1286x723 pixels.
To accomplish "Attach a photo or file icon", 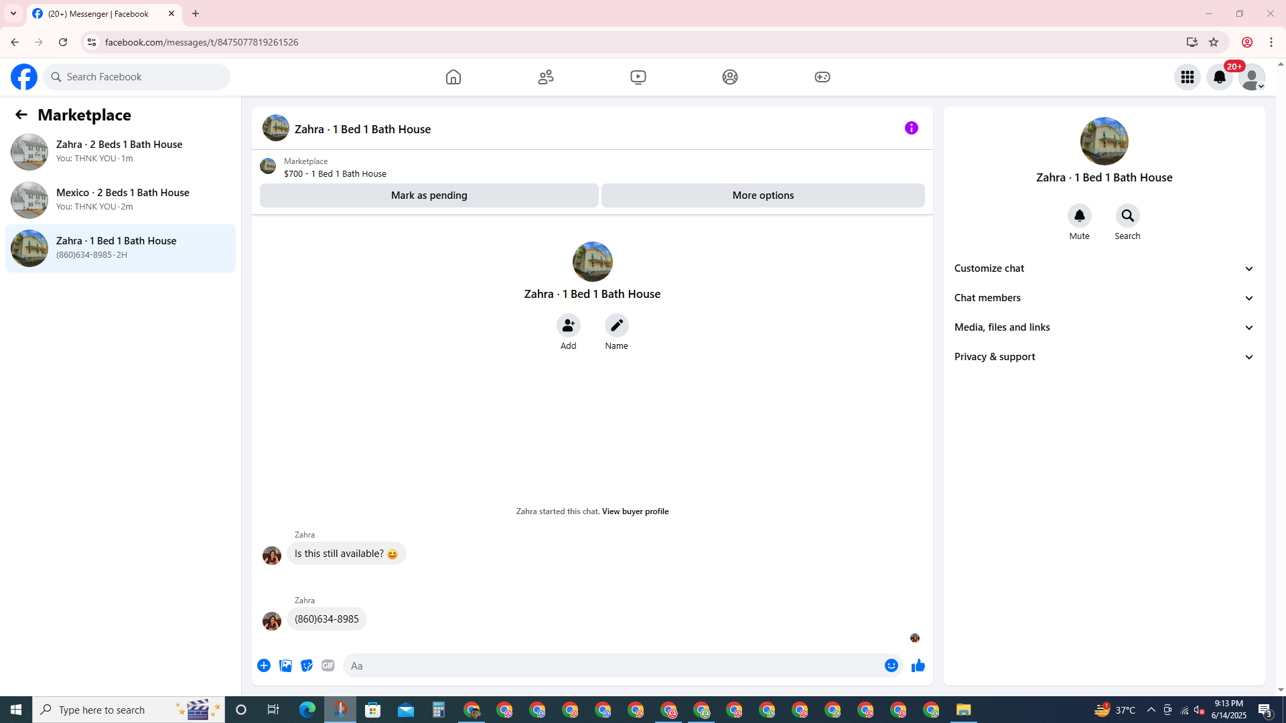I will 285,665.
